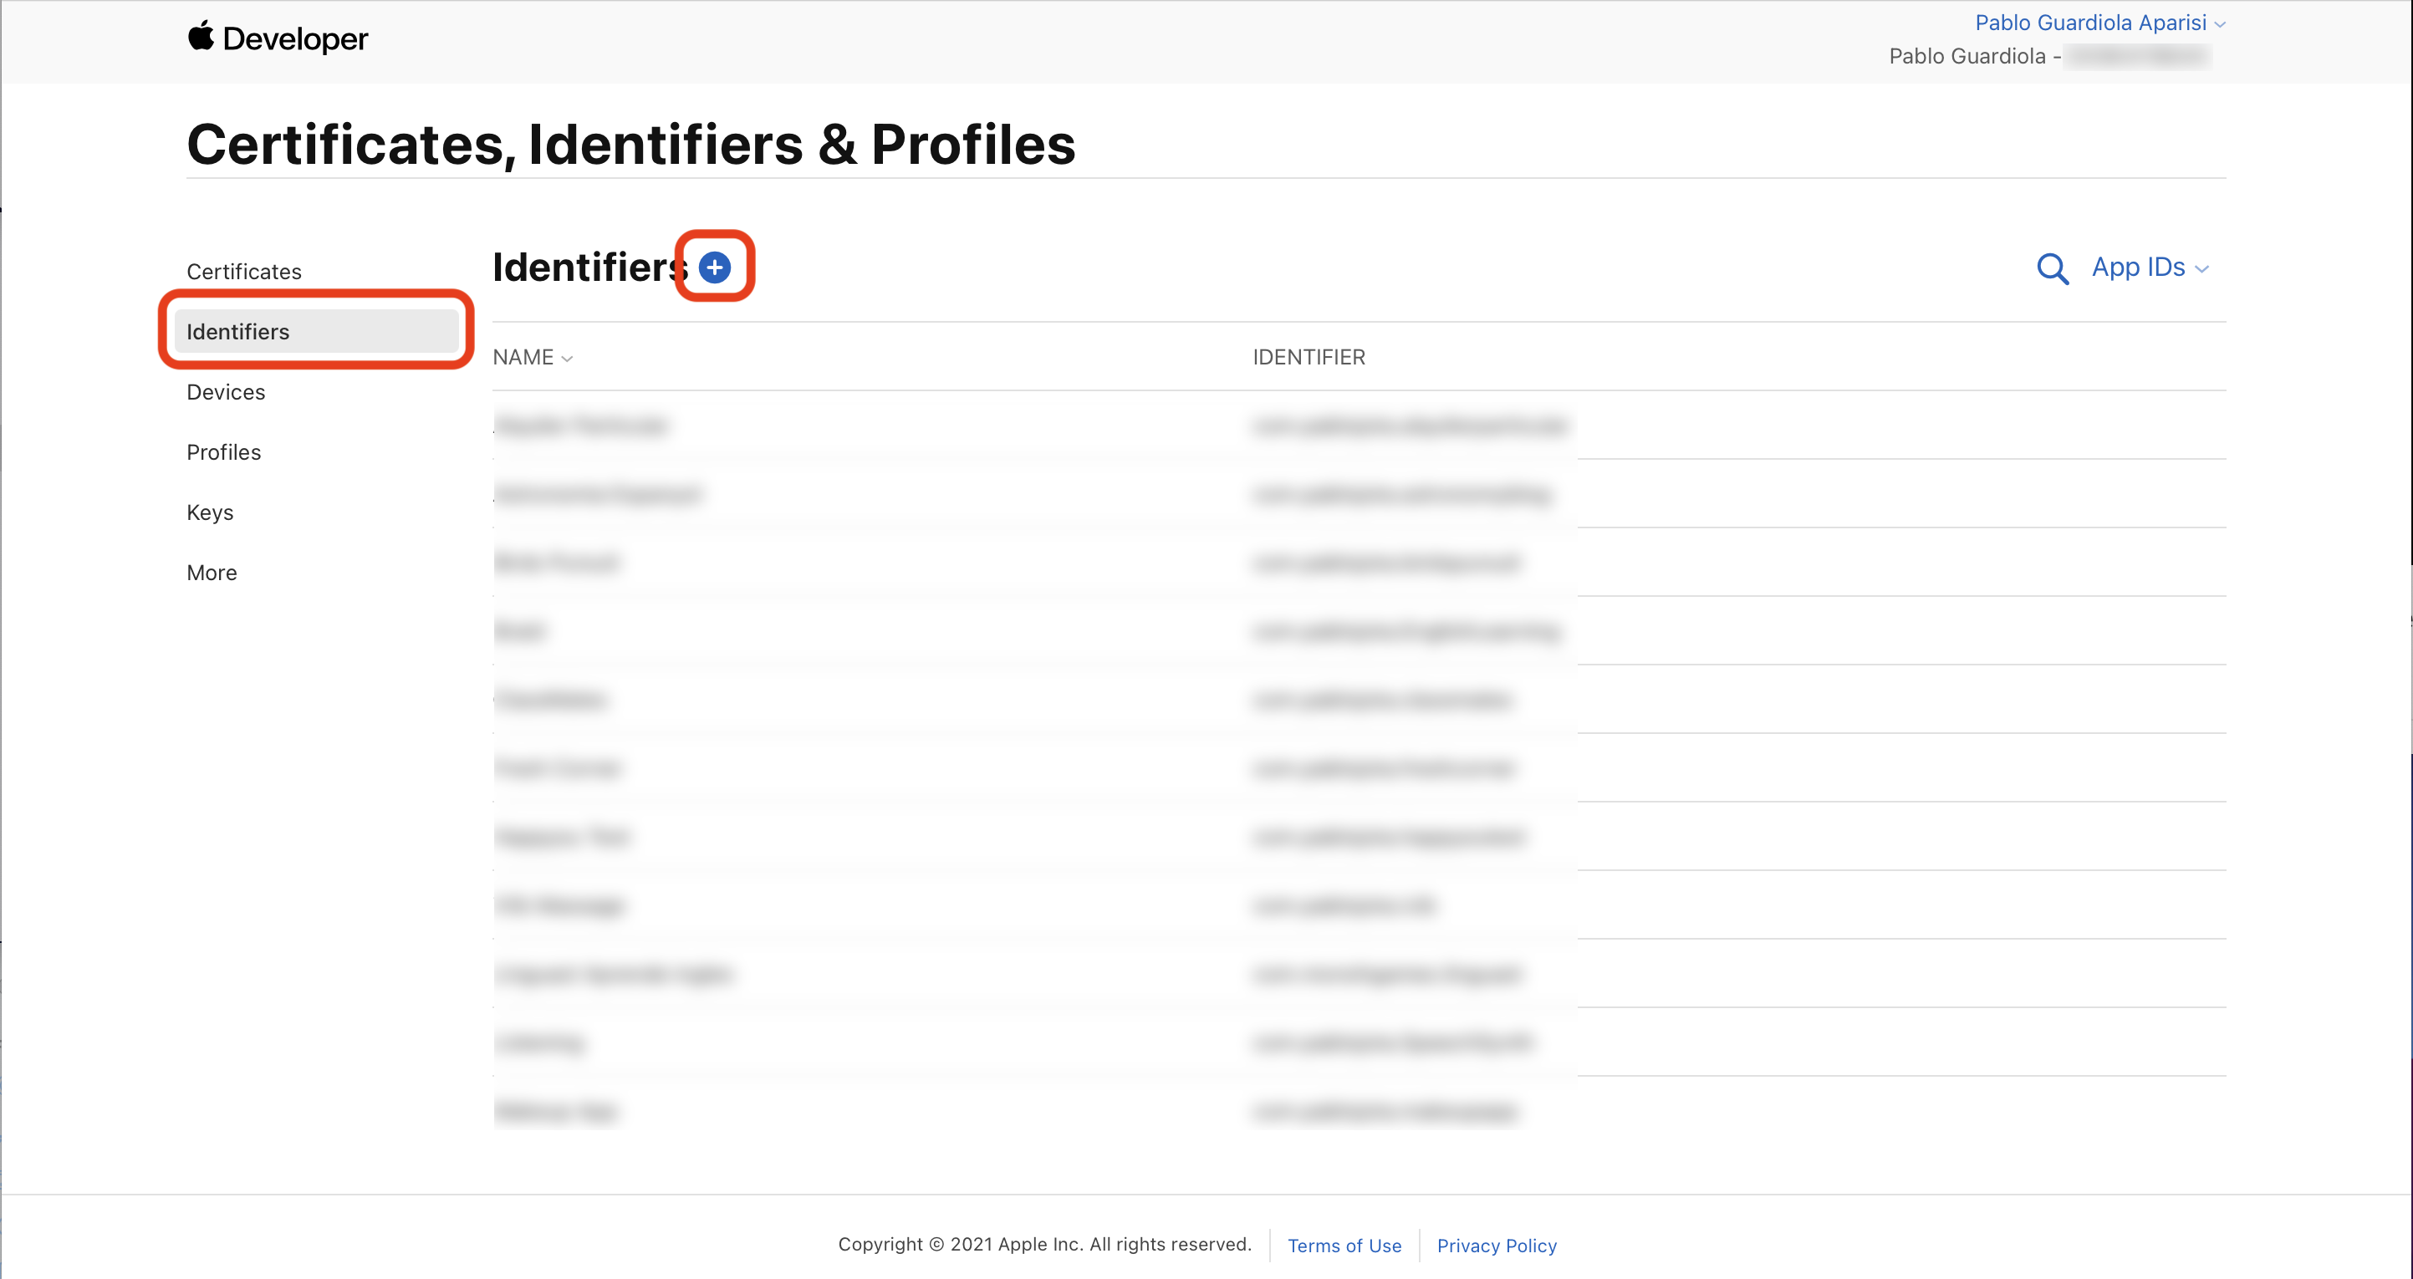
Task: Open the App IDs filter dropdown
Action: click(2149, 268)
